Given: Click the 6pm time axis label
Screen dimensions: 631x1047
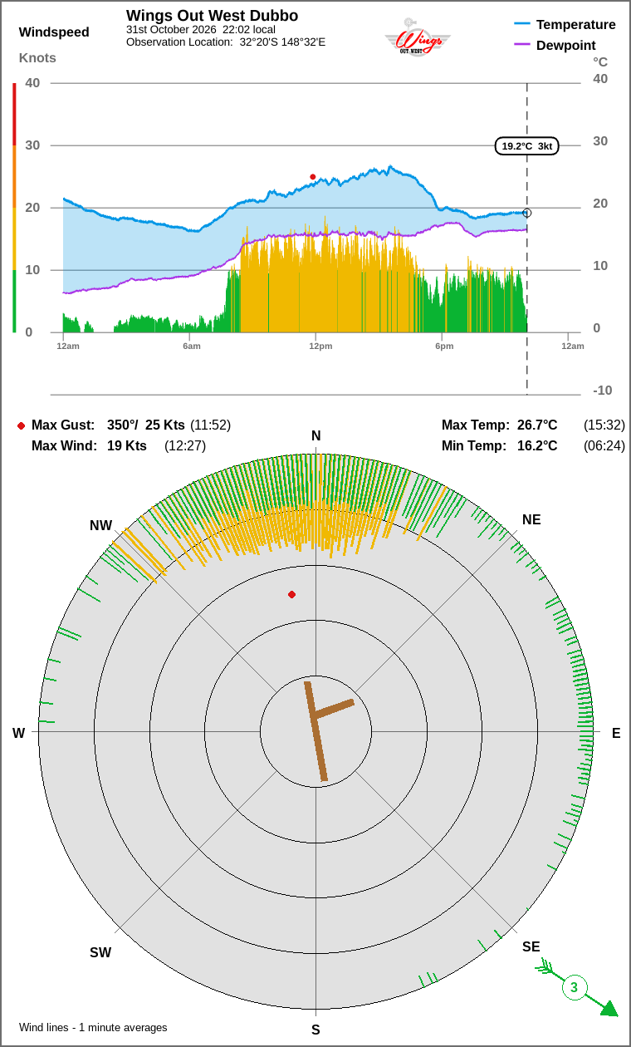Looking at the screenshot, I should point(444,346).
